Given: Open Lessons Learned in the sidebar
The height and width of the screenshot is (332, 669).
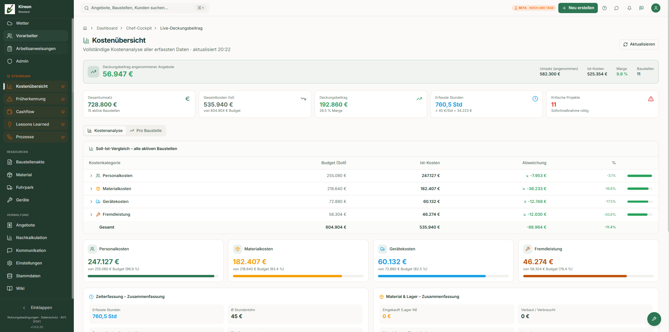Looking at the screenshot, I should click(x=36, y=124).
